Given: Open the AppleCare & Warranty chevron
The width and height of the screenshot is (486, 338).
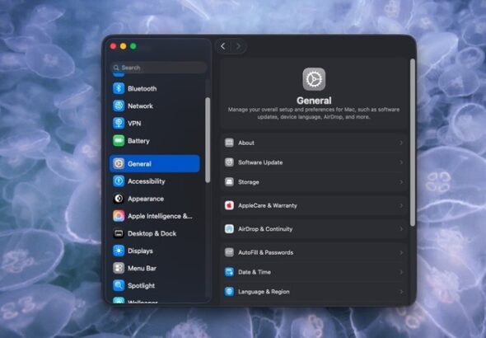Looking at the screenshot, I should [x=401, y=205].
